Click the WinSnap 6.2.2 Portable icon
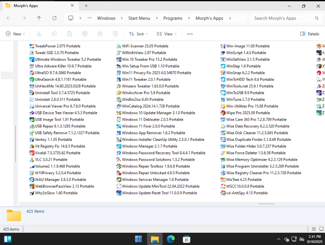This screenshot has width=325, height=245. tap(223, 73)
